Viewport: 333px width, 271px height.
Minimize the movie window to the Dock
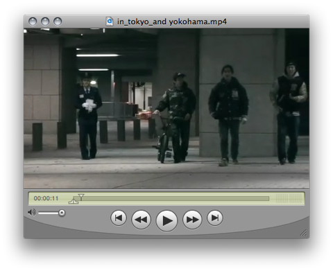(45, 21)
